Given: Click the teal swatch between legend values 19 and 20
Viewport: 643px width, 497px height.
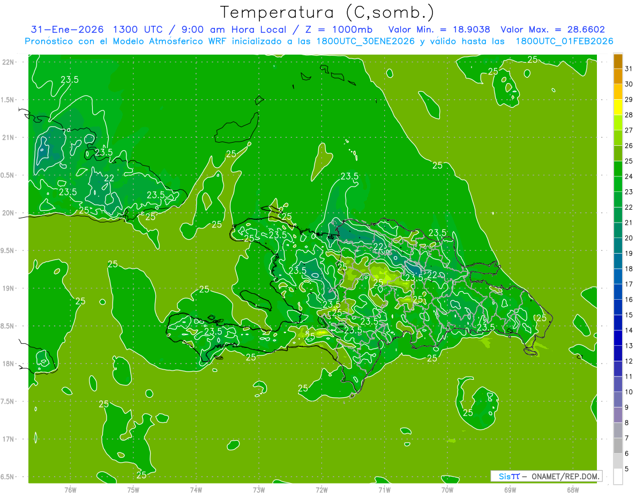Looking at the screenshot, I should coord(618,246).
